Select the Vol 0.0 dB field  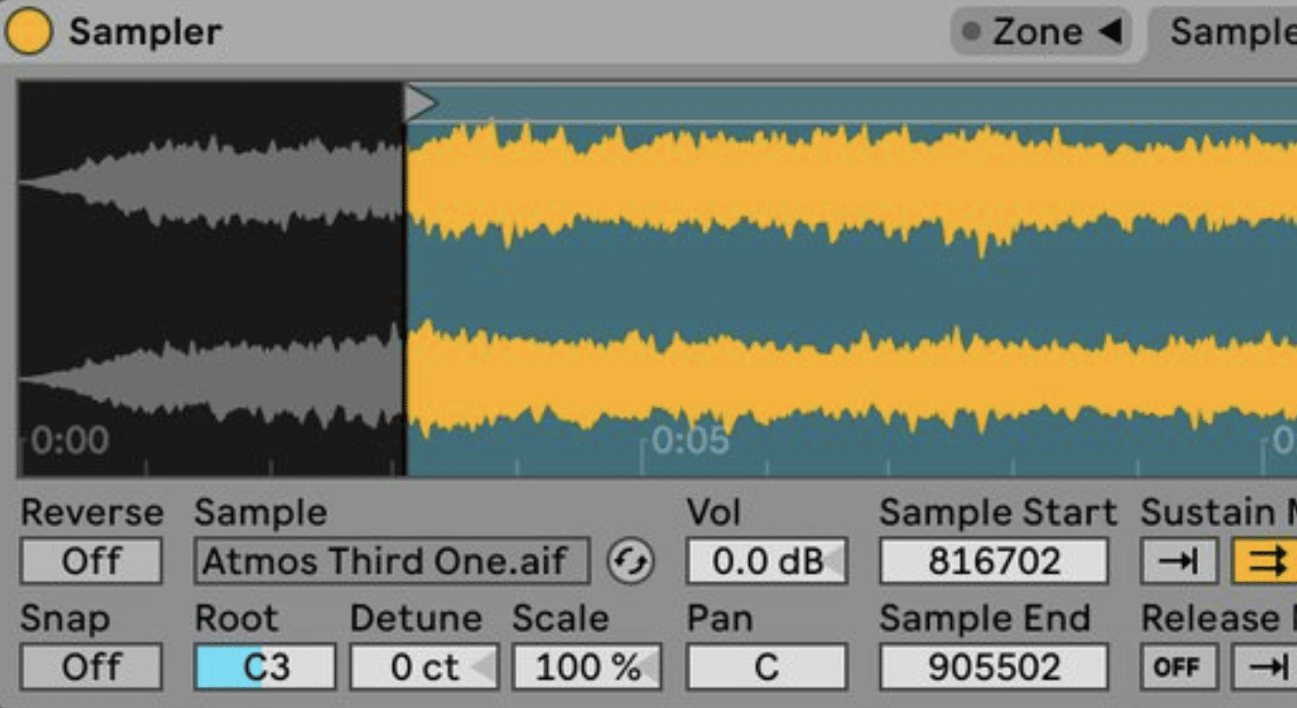coord(766,561)
